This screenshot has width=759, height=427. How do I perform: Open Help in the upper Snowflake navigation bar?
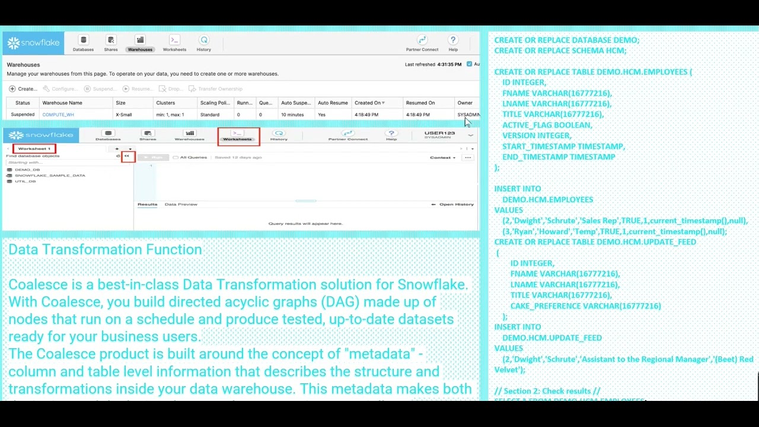[x=453, y=44]
